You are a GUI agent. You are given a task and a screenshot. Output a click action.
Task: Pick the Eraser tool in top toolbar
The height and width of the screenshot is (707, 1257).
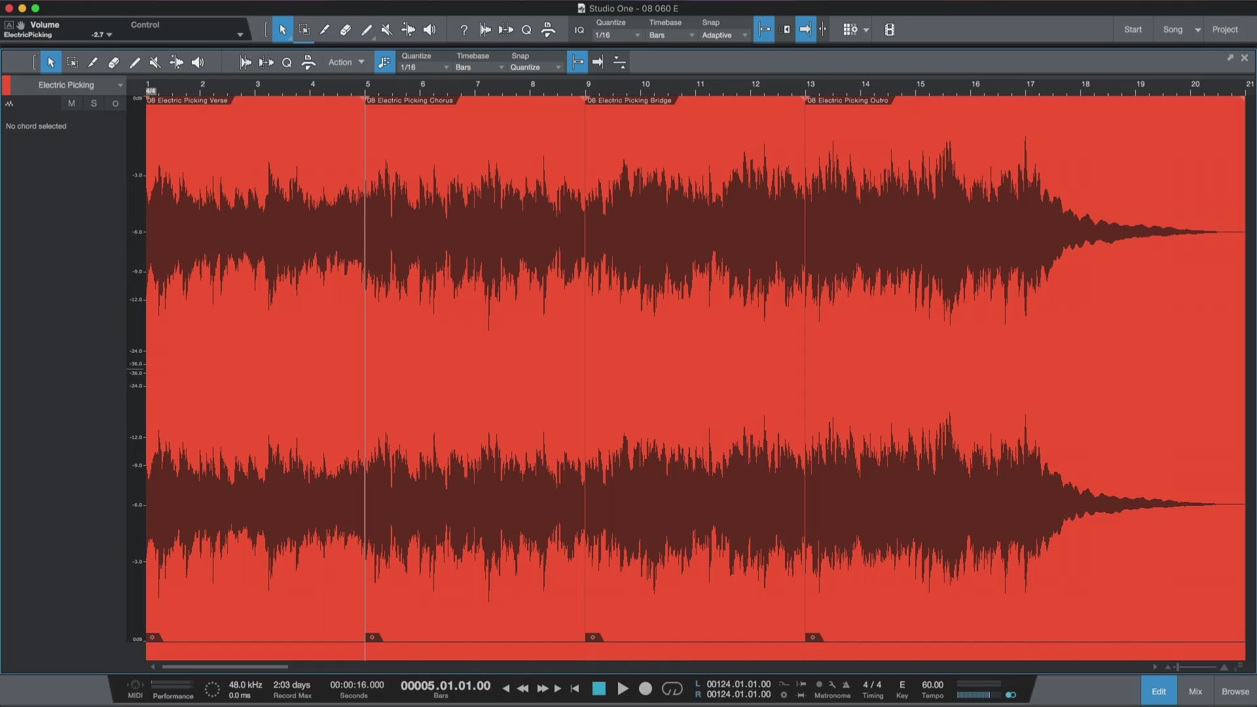pyautogui.click(x=346, y=29)
